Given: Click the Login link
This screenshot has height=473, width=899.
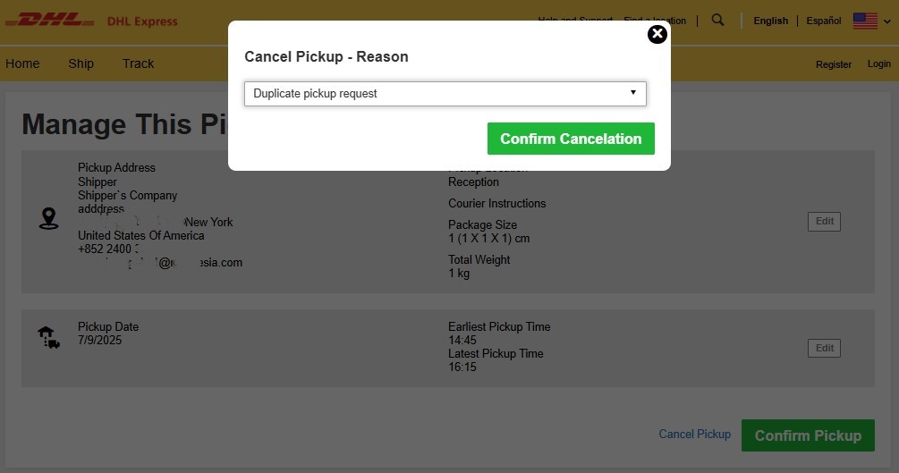Looking at the screenshot, I should 878,63.
